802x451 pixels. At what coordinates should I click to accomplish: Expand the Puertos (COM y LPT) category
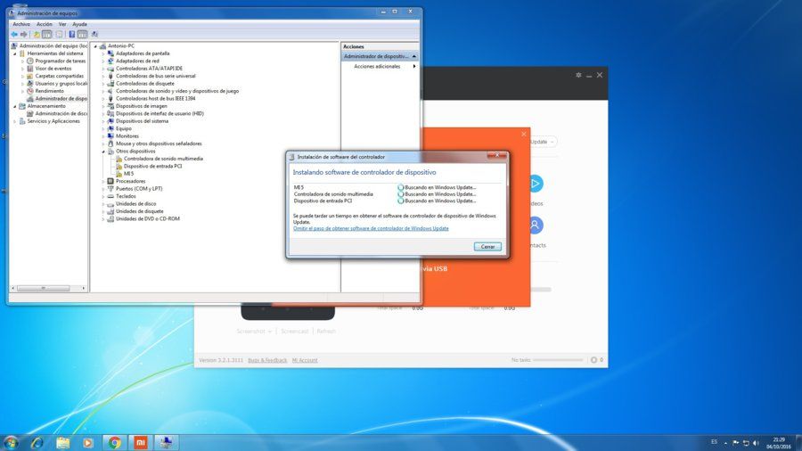click(x=103, y=189)
